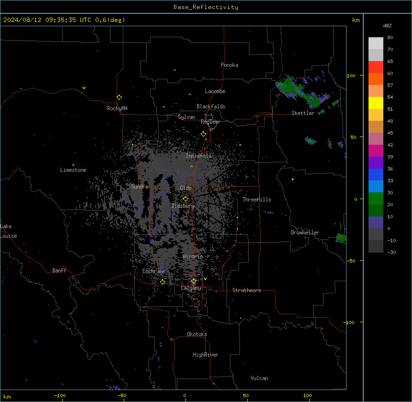The image size is (412, 402).
Task: Select the RedDeer city label
Action: coord(210,122)
